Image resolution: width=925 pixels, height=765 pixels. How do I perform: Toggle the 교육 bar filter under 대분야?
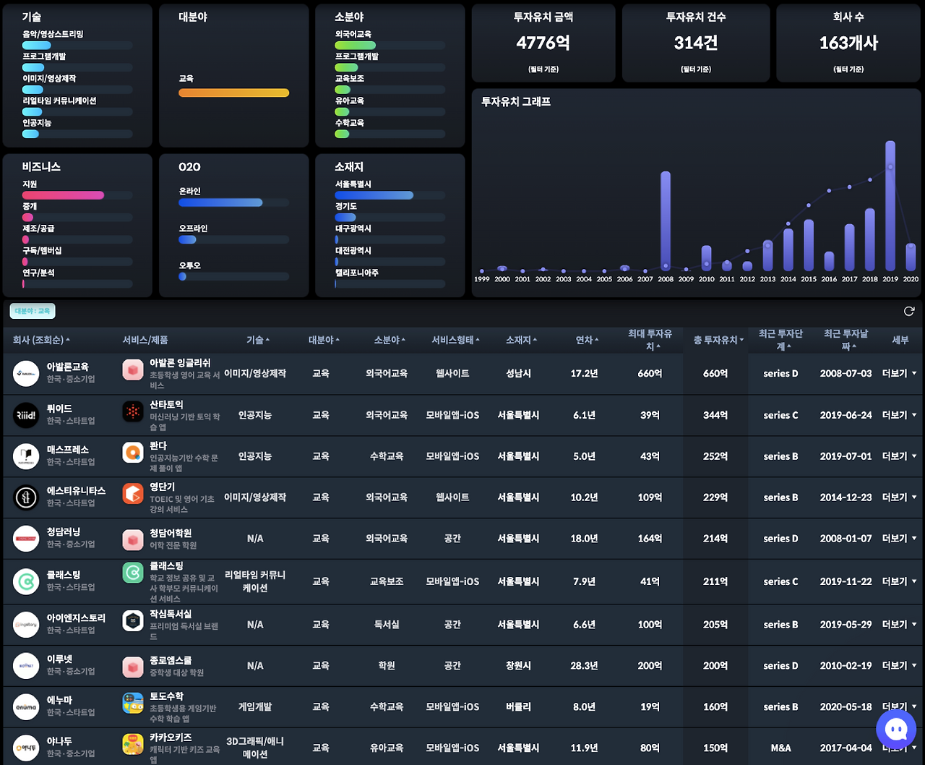tap(233, 93)
